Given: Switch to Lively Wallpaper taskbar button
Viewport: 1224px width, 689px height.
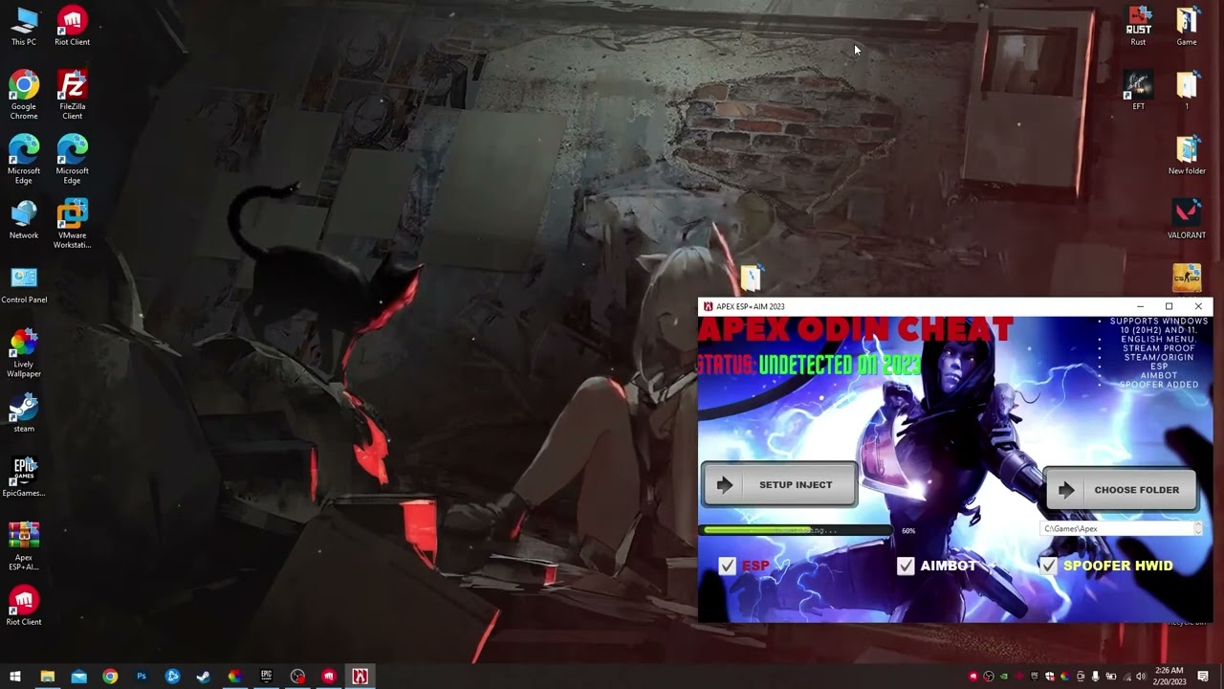Looking at the screenshot, I should (234, 677).
